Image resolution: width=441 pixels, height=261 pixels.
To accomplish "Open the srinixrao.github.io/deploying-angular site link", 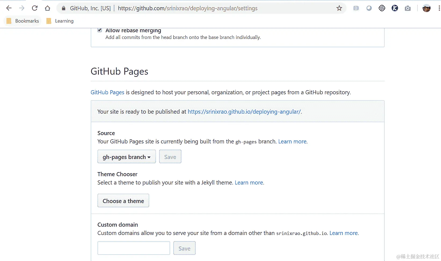I will pyautogui.click(x=244, y=112).
